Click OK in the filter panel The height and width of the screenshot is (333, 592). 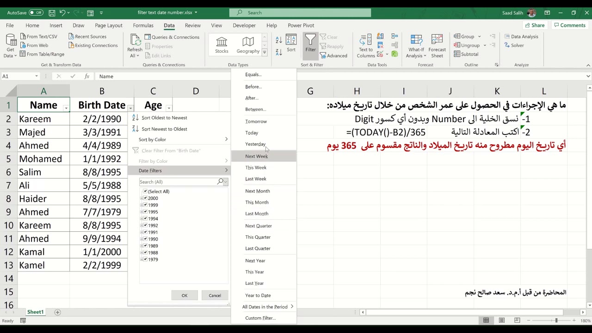(x=185, y=296)
